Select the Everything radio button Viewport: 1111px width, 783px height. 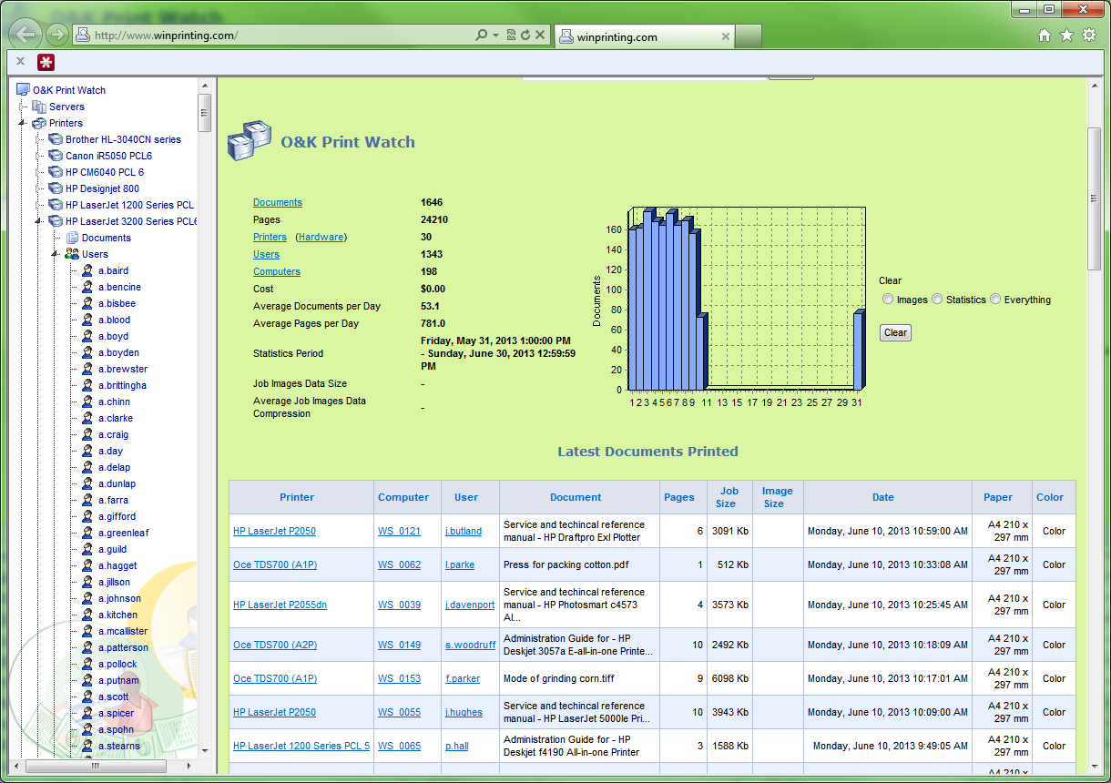coord(994,299)
